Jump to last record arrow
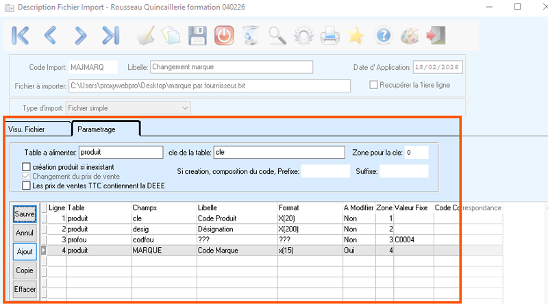Image resolution: width=548 pixels, height=304 pixels. (x=110, y=36)
